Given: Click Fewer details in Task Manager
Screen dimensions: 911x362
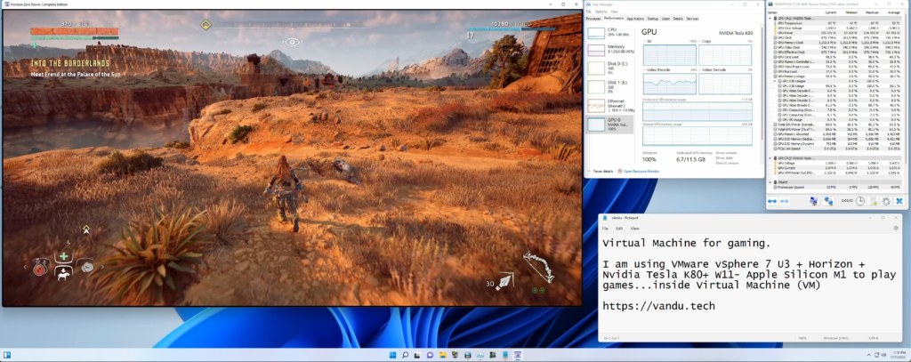Looking at the screenshot, I should [601, 172].
